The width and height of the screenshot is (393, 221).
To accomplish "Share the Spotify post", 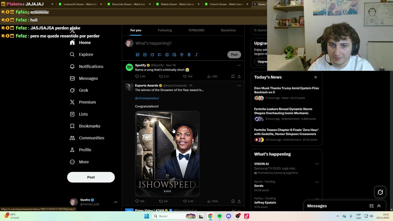I will 239,76.
